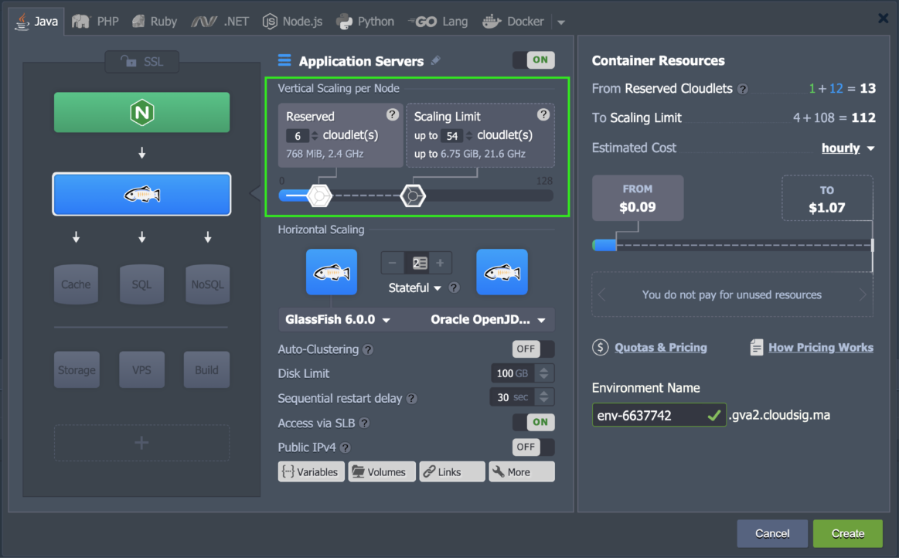
Task: Change the hourly estimated cost period
Action: tap(848, 148)
